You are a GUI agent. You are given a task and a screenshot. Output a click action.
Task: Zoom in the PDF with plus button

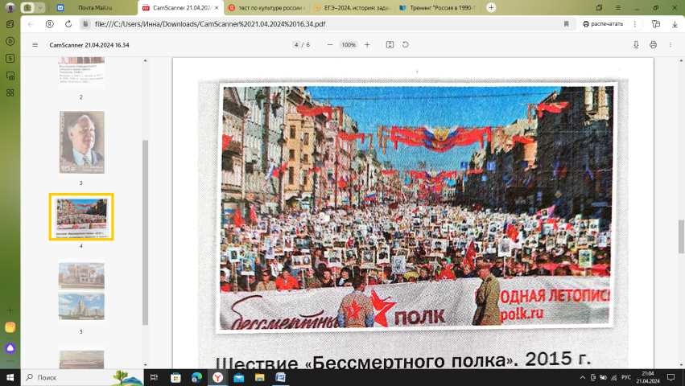click(x=367, y=44)
